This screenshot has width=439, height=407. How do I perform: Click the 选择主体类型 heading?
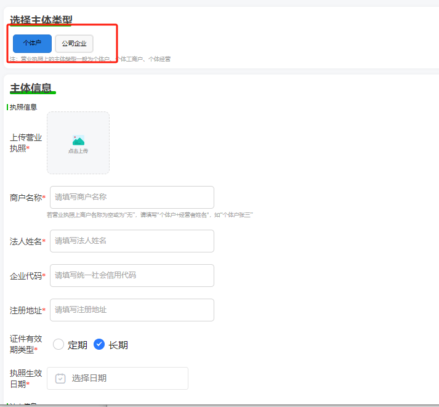[x=41, y=20]
